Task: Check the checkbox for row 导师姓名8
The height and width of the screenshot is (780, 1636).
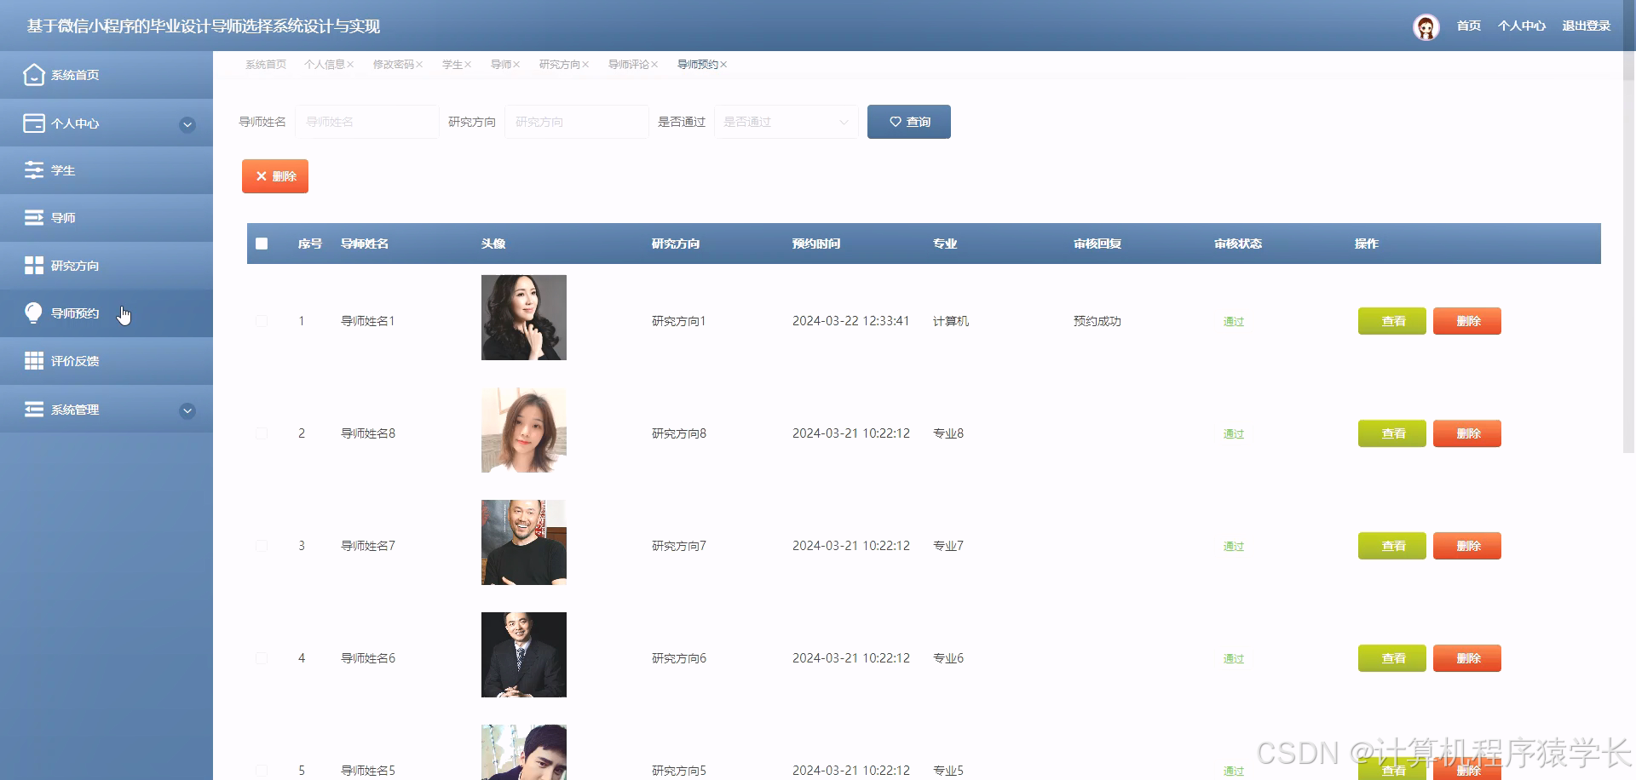Action: 262,433
